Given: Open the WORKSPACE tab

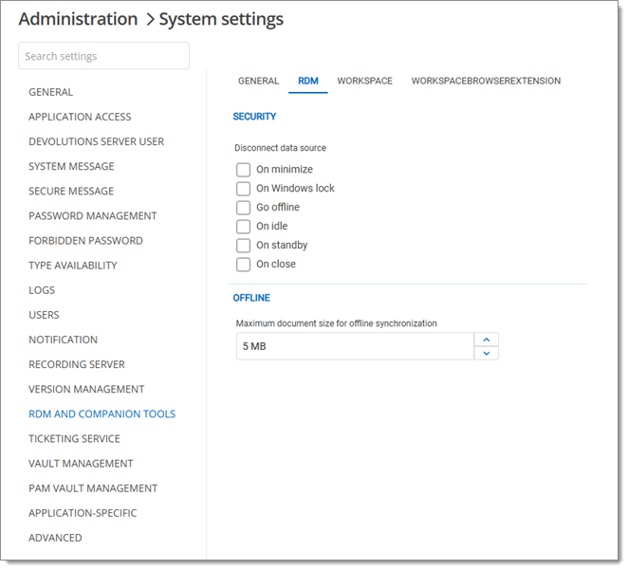Looking at the screenshot, I should tap(364, 82).
